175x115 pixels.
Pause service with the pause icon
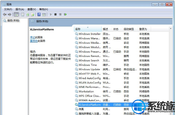coord(60,14)
